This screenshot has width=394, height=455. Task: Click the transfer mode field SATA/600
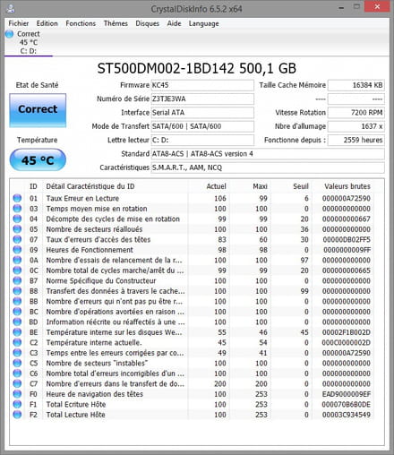(x=202, y=126)
